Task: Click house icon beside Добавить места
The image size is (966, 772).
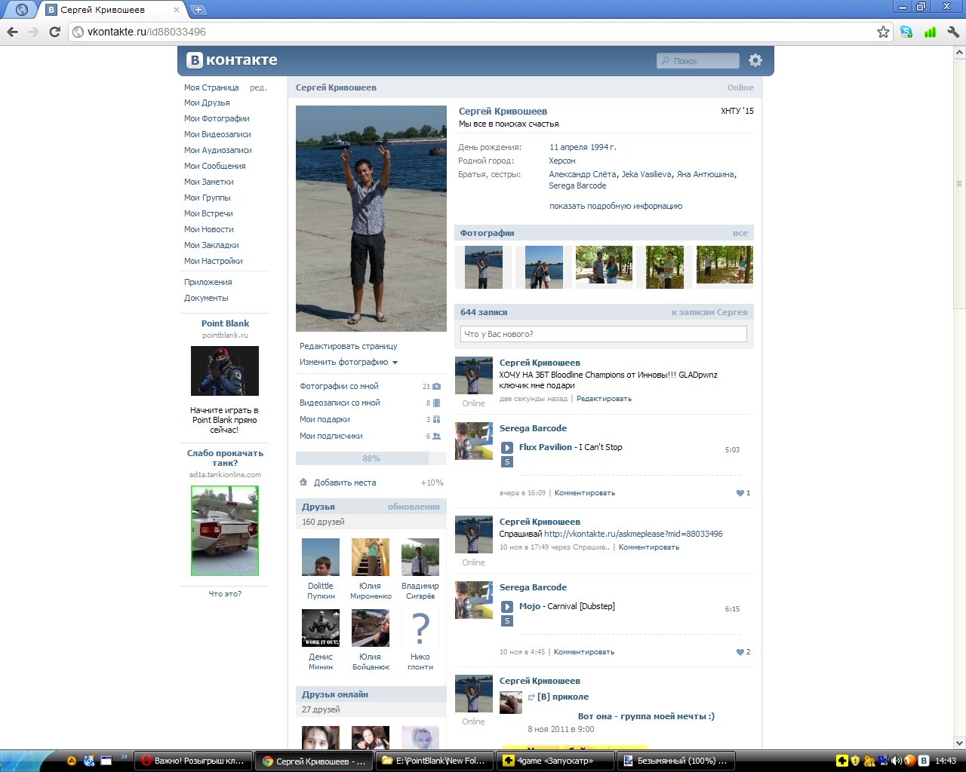Action: 303,482
